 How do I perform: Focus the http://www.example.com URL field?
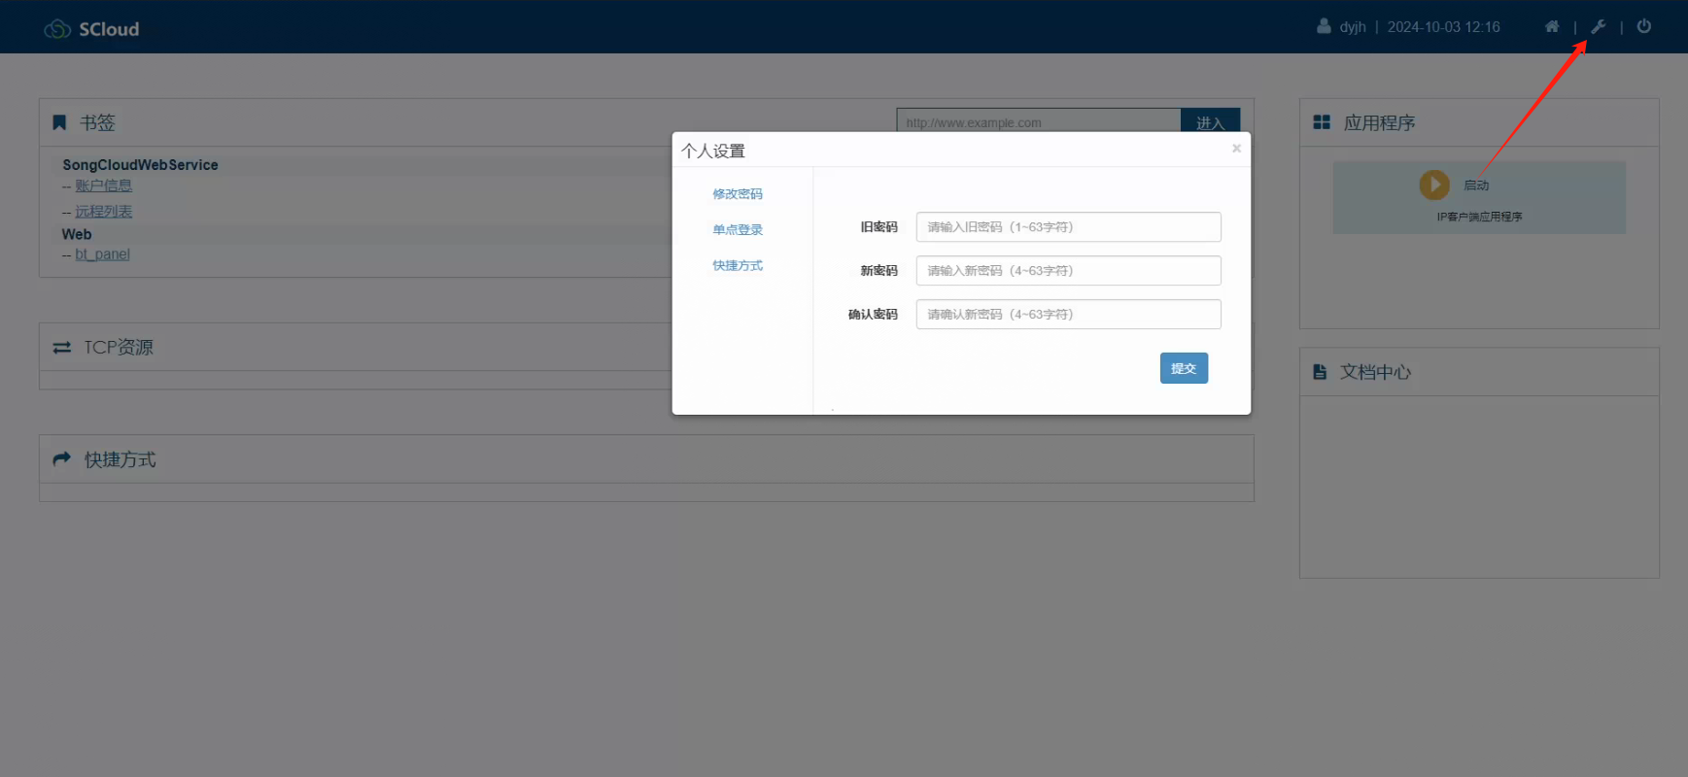pyautogui.click(x=1038, y=120)
